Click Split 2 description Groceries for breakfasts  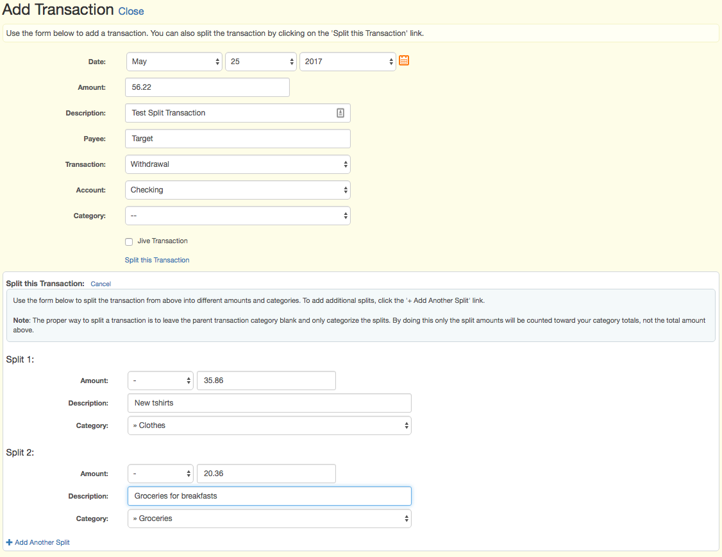click(269, 496)
